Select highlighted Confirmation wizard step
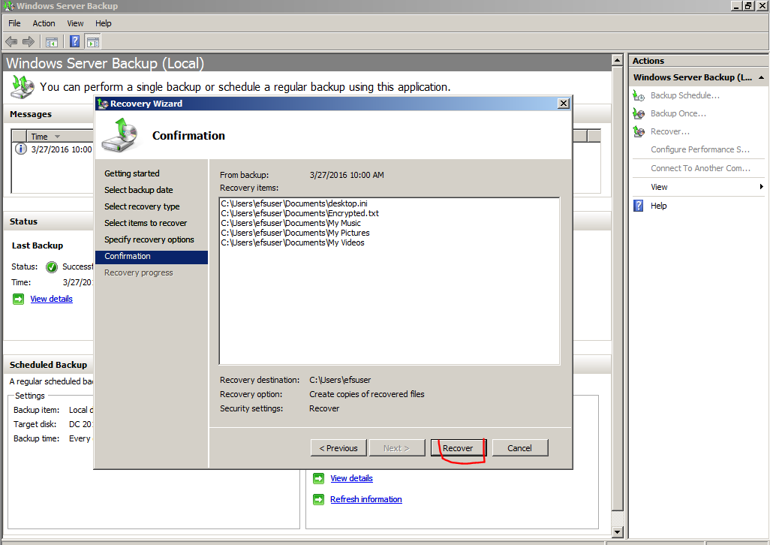770x545 pixels. (x=152, y=256)
